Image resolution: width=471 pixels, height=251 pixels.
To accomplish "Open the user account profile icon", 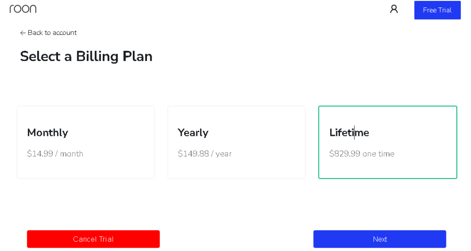I will tap(394, 9).
